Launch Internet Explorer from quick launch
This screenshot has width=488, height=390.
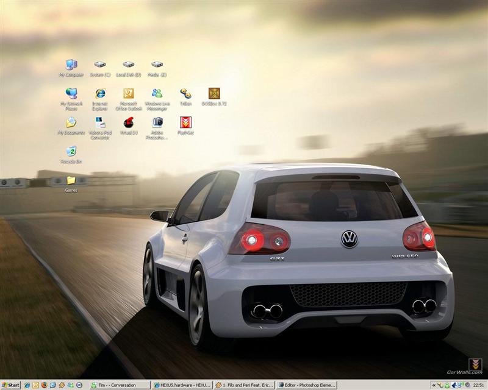[27, 385]
